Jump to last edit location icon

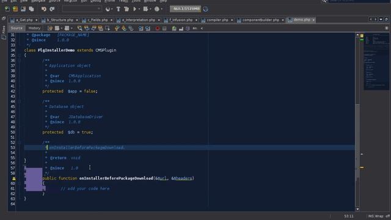(x=50, y=28)
